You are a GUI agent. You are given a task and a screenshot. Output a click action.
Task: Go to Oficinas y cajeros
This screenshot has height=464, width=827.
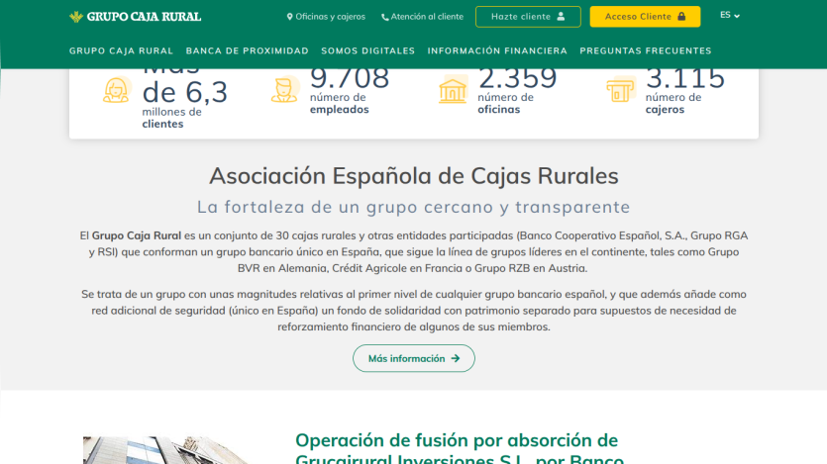pyautogui.click(x=326, y=17)
